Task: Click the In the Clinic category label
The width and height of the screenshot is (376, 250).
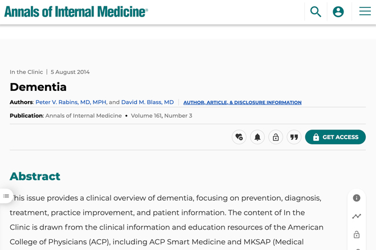Action: [26, 72]
